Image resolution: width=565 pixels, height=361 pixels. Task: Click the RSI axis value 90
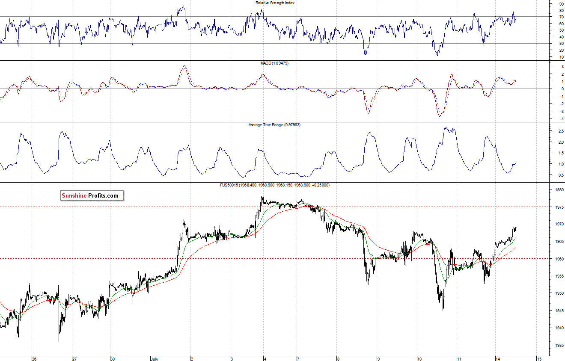[x=562, y=4]
